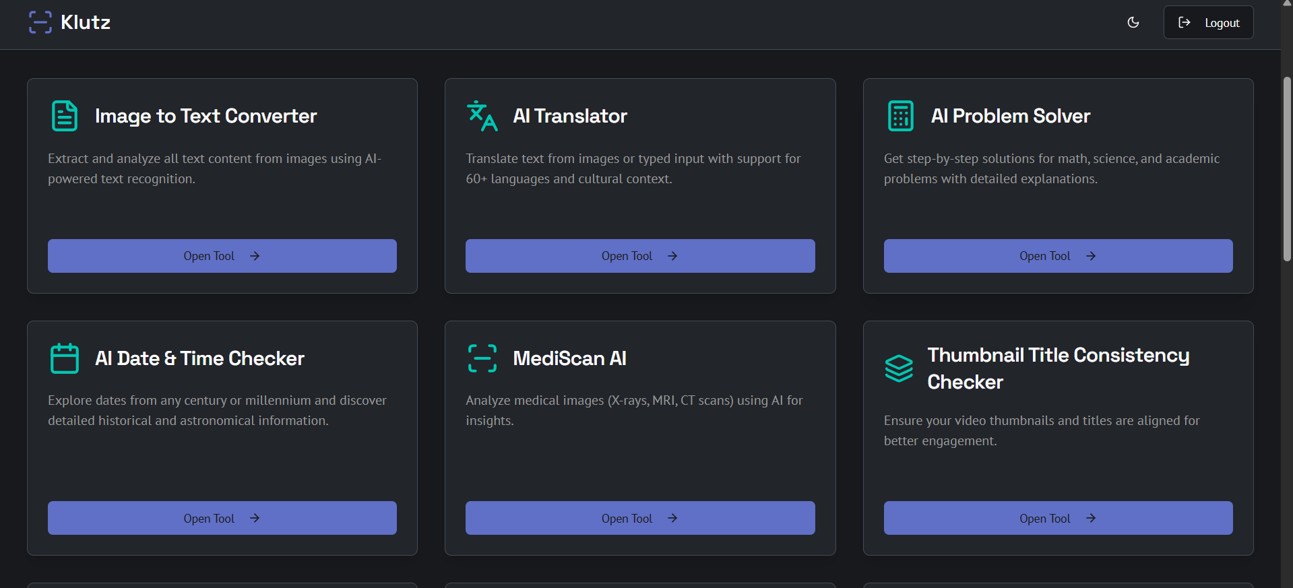
Task: Click the MediScan AI scan icon
Action: (x=482, y=358)
